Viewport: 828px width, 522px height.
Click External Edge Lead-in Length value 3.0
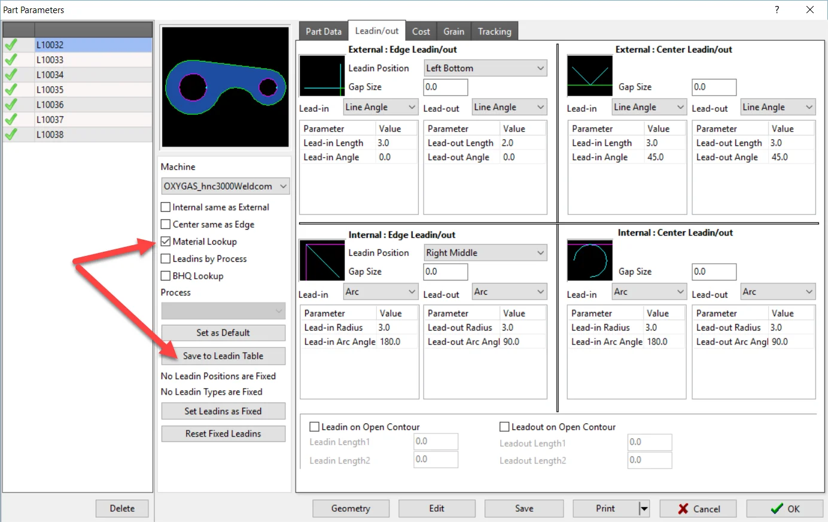click(x=383, y=143)
